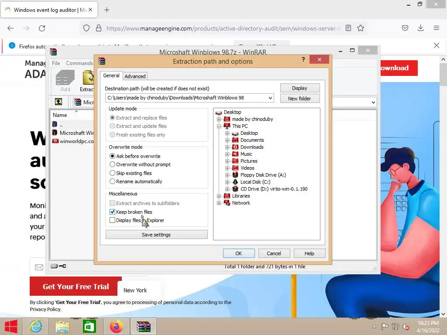The width and height of the screenshot is (447, 335).
Task: Click the WinRAR taskbar icon
Action: 143,326
